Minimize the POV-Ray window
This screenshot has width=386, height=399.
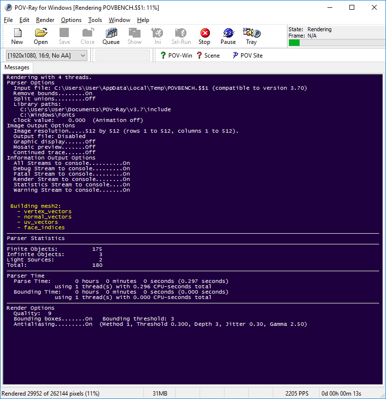pos(330,8)
